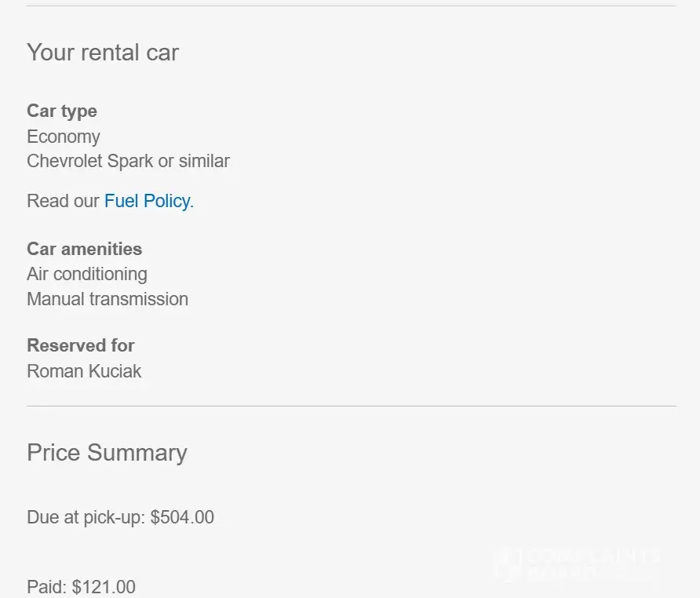Select the 'Air conditioning' amenity
The width and height of the screenshot is (700, 598).
[87, 274]
